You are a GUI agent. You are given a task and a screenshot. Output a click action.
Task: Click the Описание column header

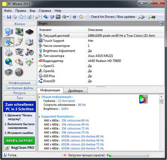125,30
